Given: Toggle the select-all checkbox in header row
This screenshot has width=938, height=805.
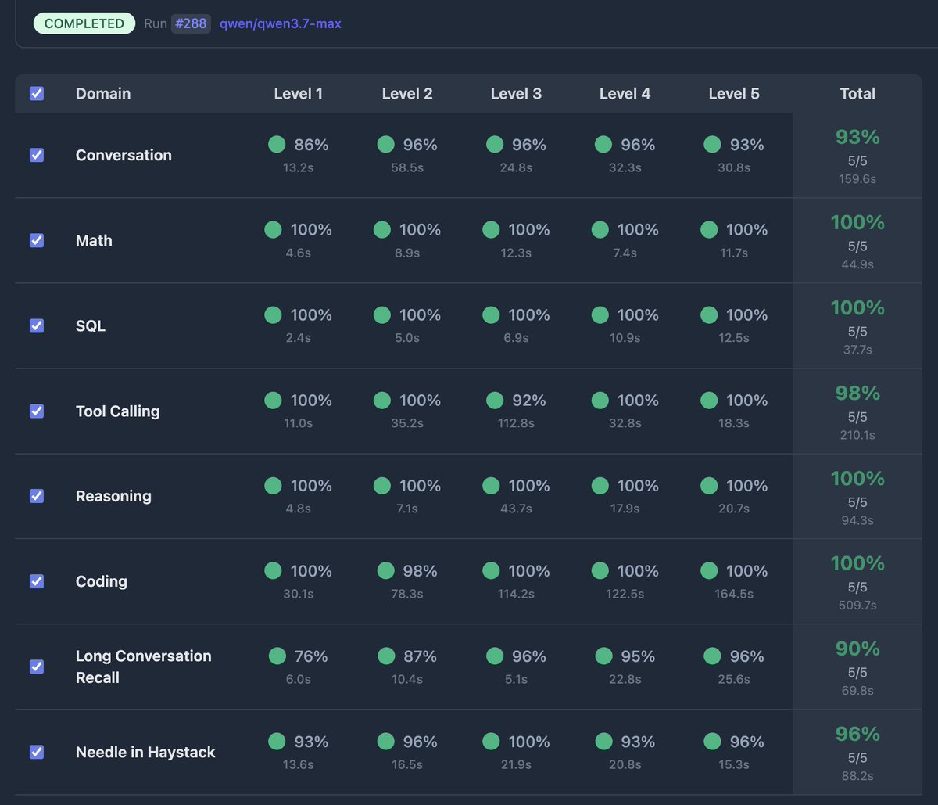Looking at the screenshot, I should click(37, 94).
